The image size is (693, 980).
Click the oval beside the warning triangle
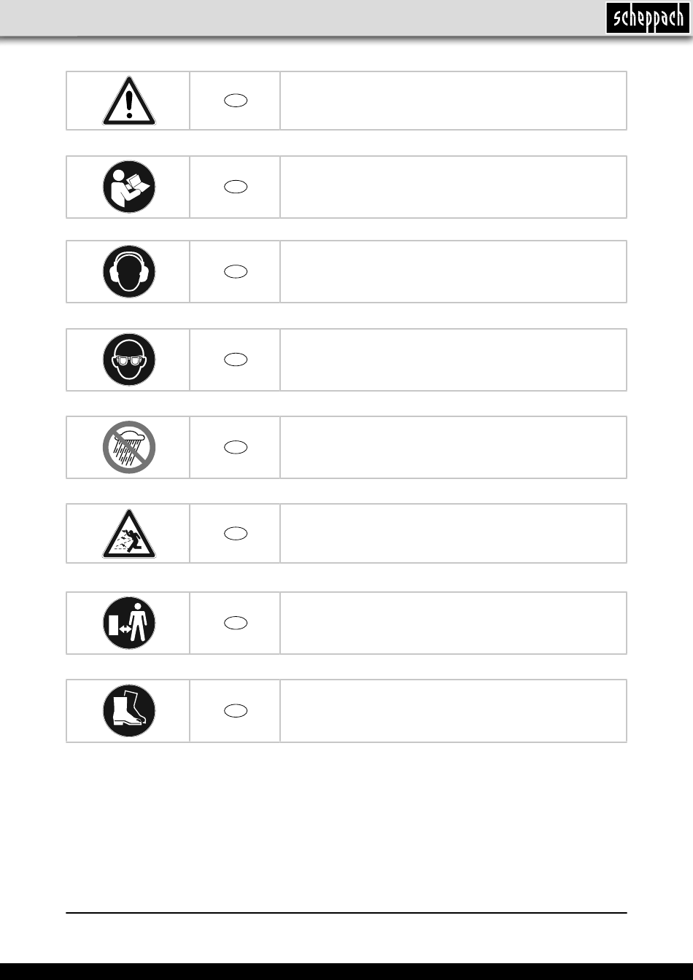236,101
